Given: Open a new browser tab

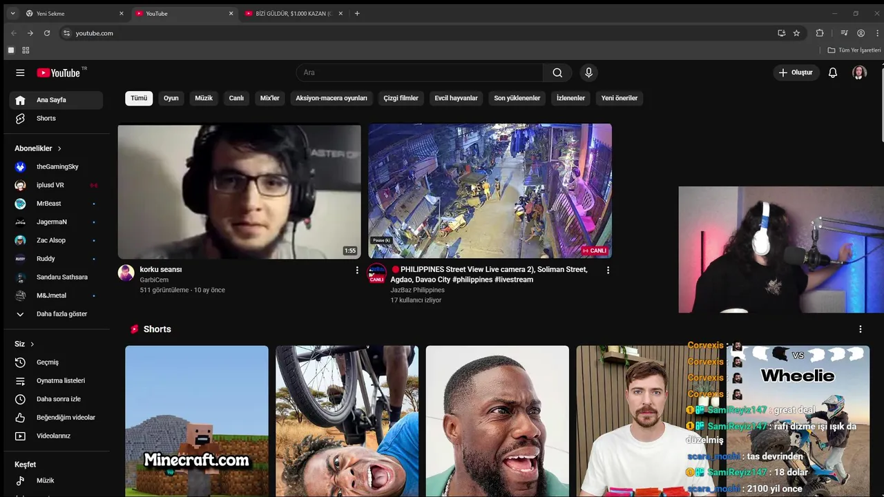Looking at the screenshot, I should 357,13.
